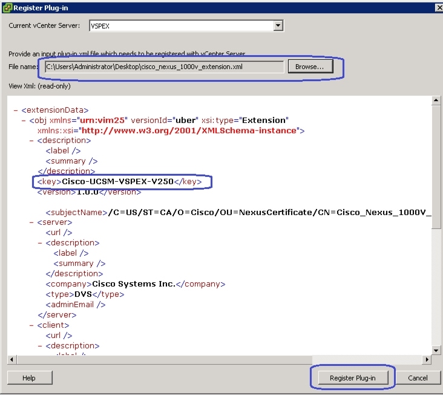Click the url tag under server
Viewport: 443px width, 398px height.
(x=59, y=233)
